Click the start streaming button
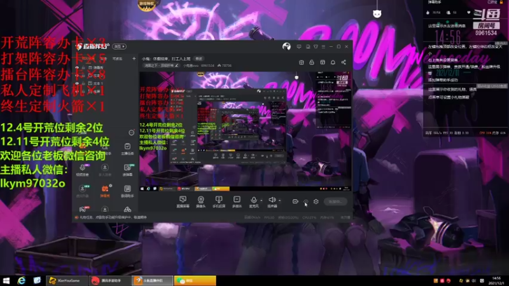 (335, 201)
